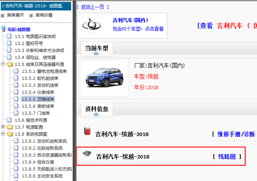Open 13.8.2 巡航控制系统

[x=42, y=148]
